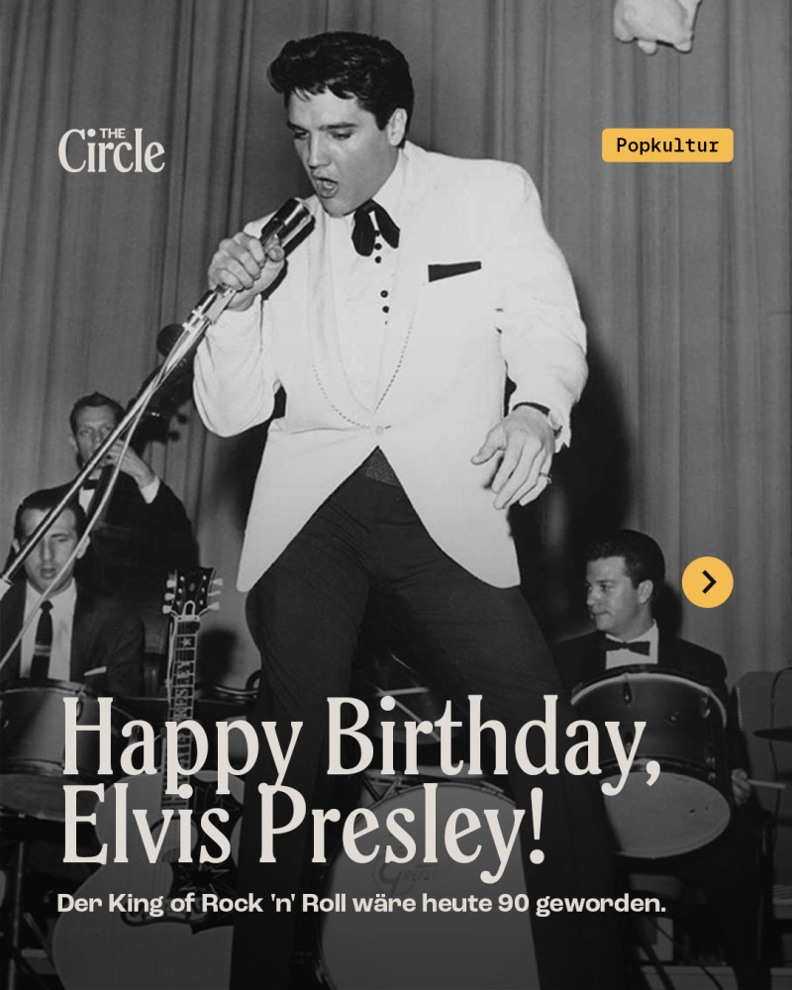
Task: Click the subtitle about King of Rock 'n' Roll
Action: click(x=361, y=904)
